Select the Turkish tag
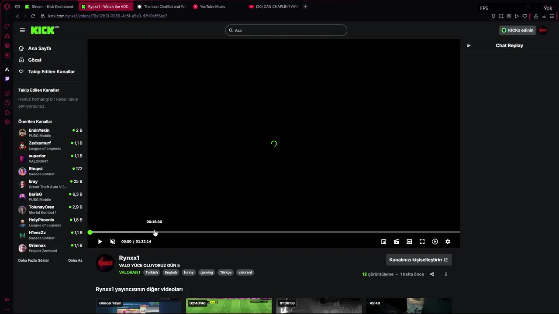The width and height of the screenshot is (559, 314). coord(152,272)
